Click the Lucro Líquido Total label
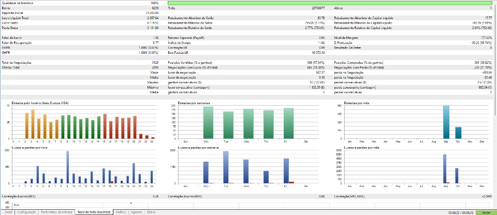Image resolution: width=497 pixels, height=215 pixels. (x=15, y=18)
